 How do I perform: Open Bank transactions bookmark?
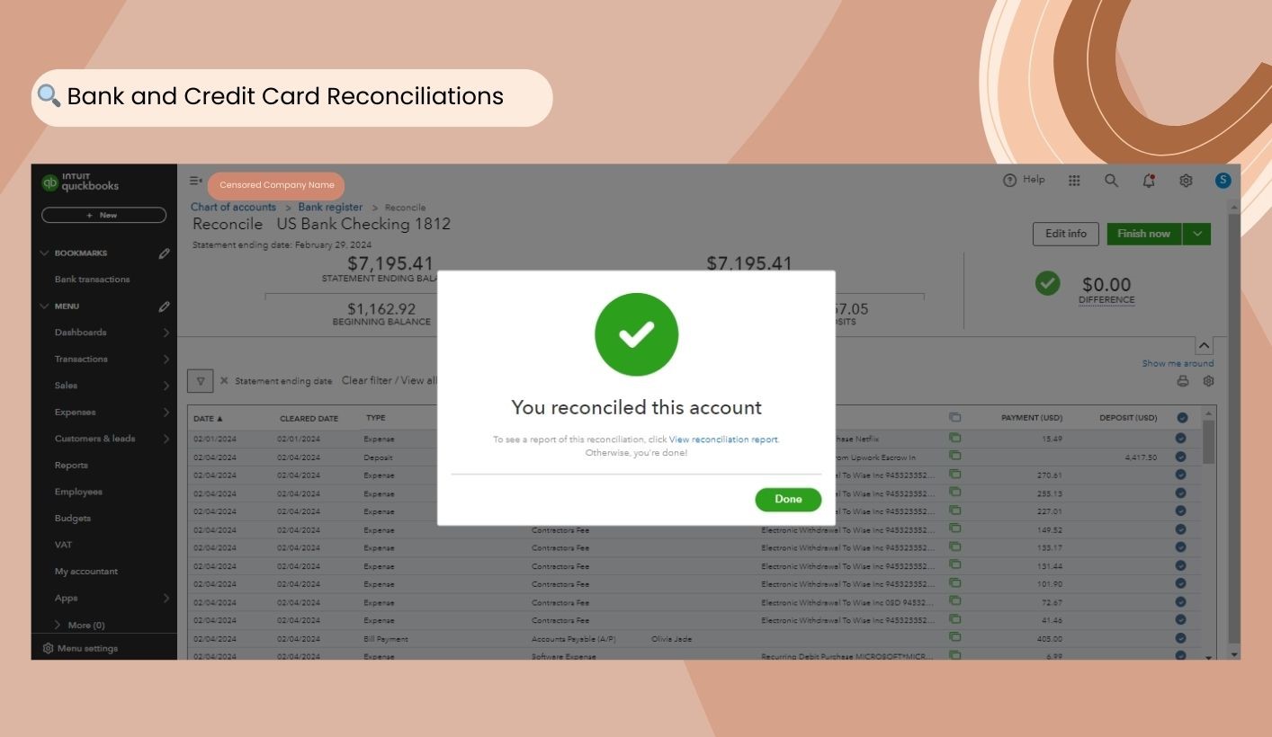92,280
